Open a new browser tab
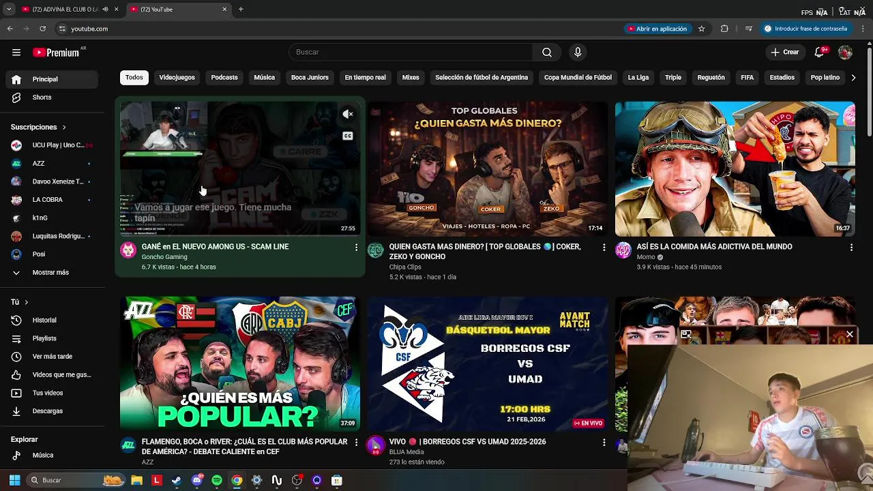Image resolution: width=873 pixels, height=491 pixels. pos(241,9)
